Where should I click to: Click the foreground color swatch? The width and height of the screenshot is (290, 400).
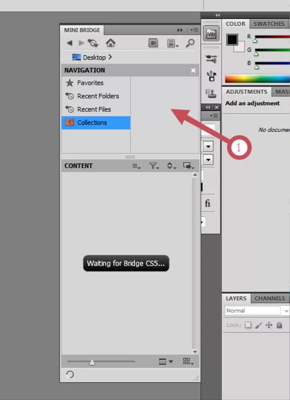tap(232, 40)
